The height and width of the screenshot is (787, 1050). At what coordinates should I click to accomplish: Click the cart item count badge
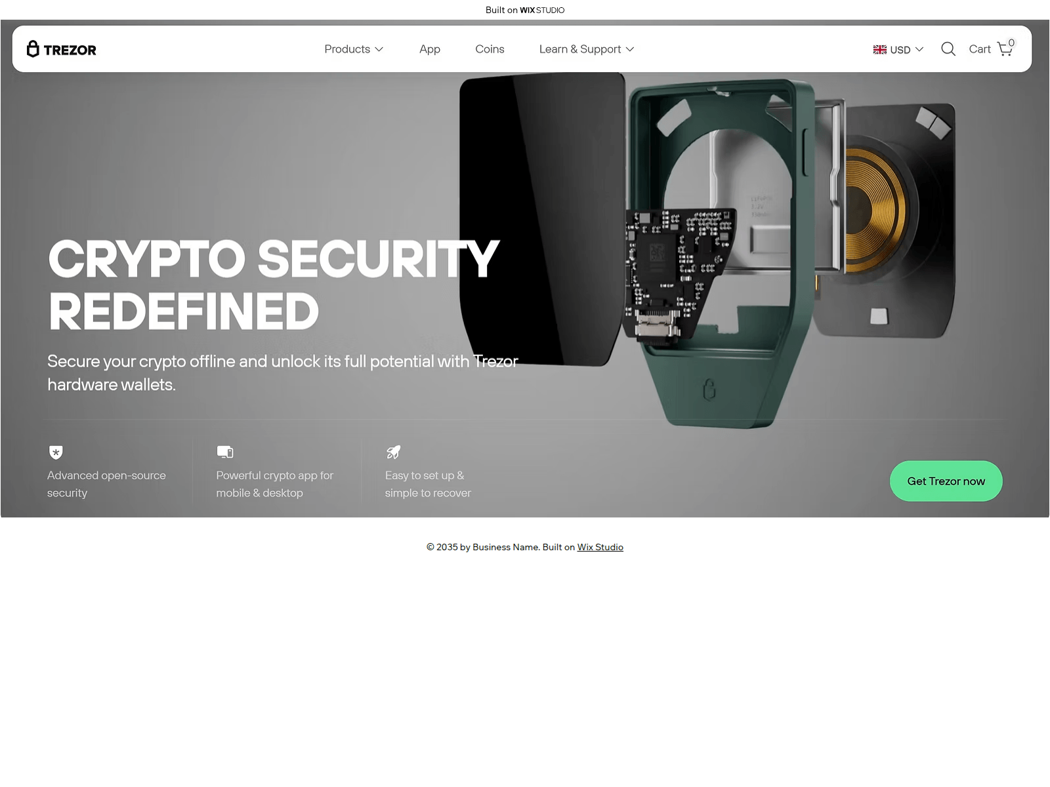coord(1011,43)
